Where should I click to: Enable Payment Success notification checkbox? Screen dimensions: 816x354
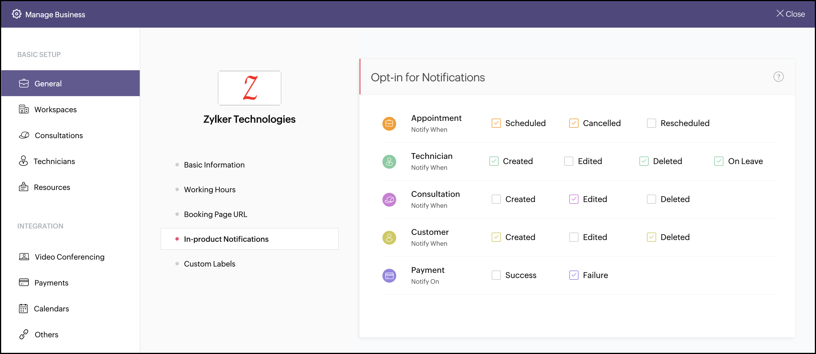pyautogui.click(x=496, y=275)
